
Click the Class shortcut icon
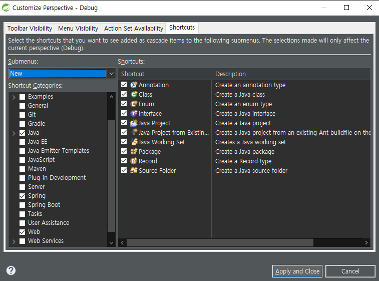[134, 94]
